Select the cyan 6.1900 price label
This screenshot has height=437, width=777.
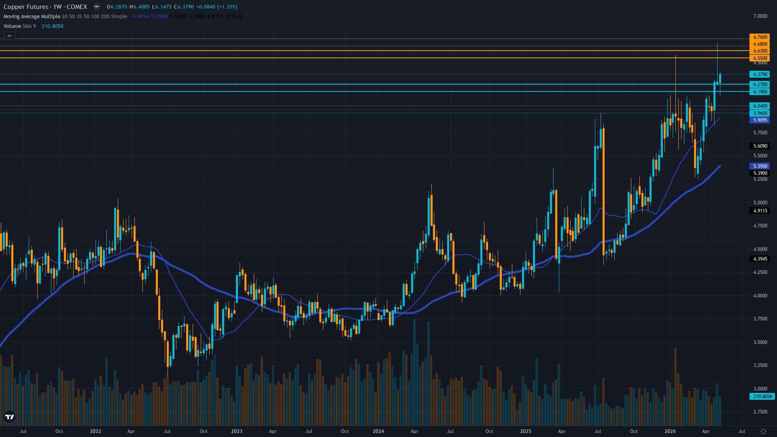coord(760,92)
